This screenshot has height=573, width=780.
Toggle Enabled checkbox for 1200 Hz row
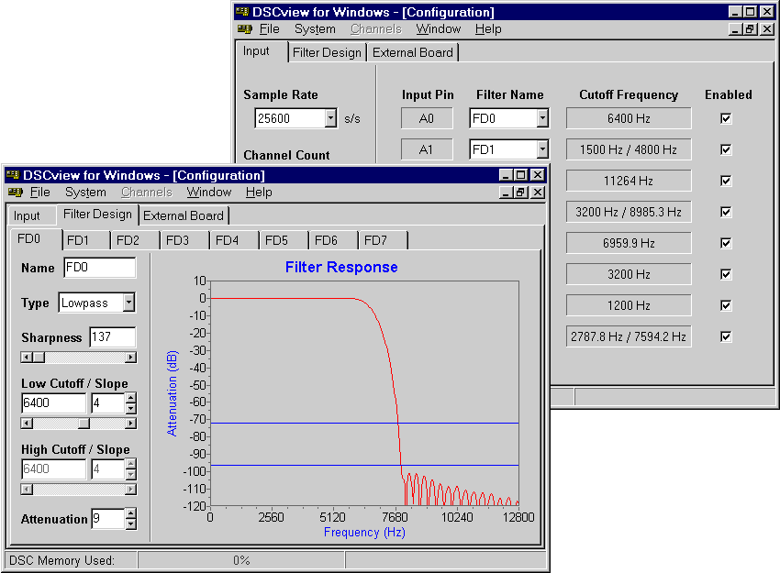click(726, 305)
